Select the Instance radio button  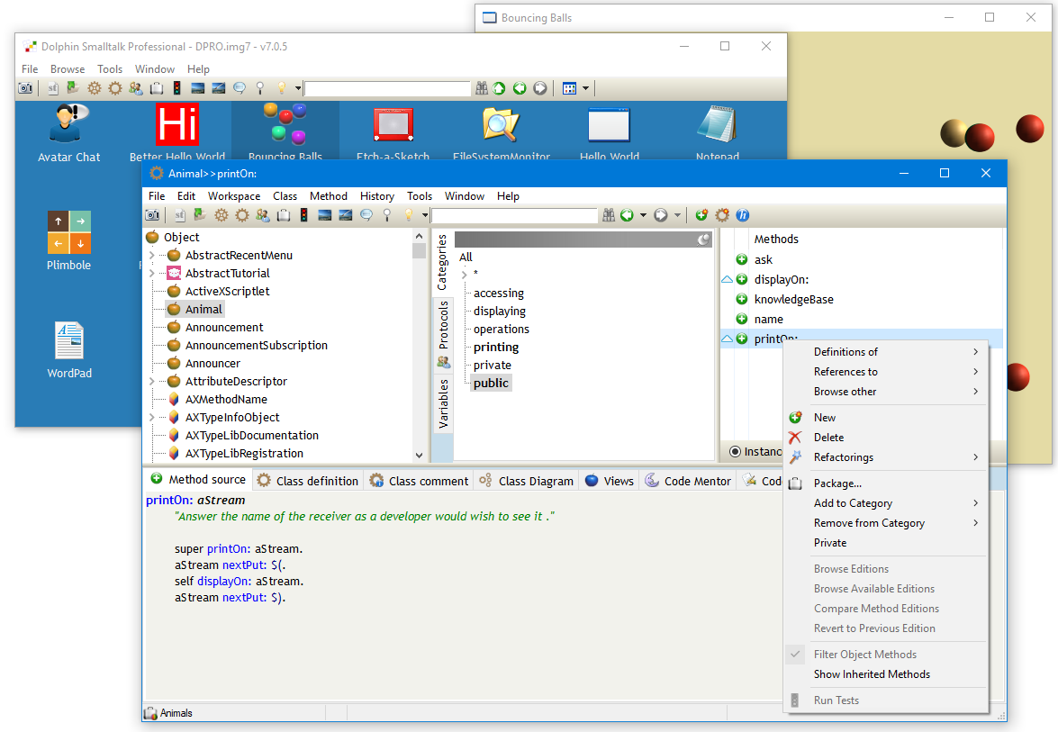[737, 451]
